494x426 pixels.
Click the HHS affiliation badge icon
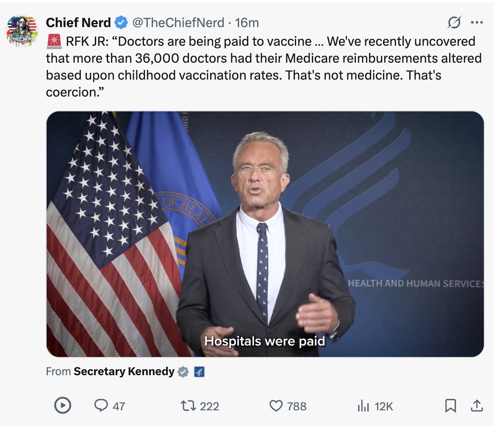pyautogui.click(x=199, y=372)
